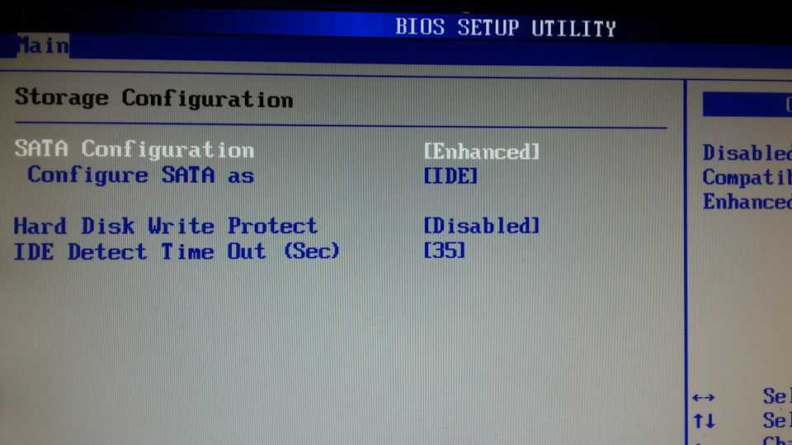Open the [IDE] SATA mode value
The image size is (792, 445).
coord(450,176)
